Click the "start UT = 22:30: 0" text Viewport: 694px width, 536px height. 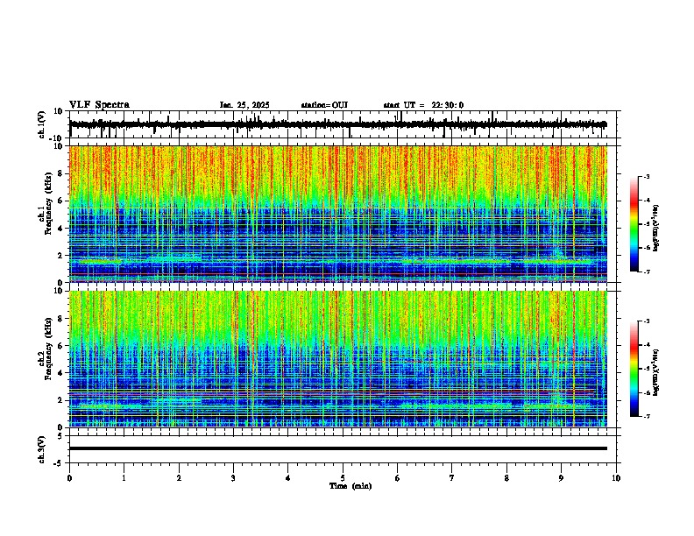coord(423,105)
